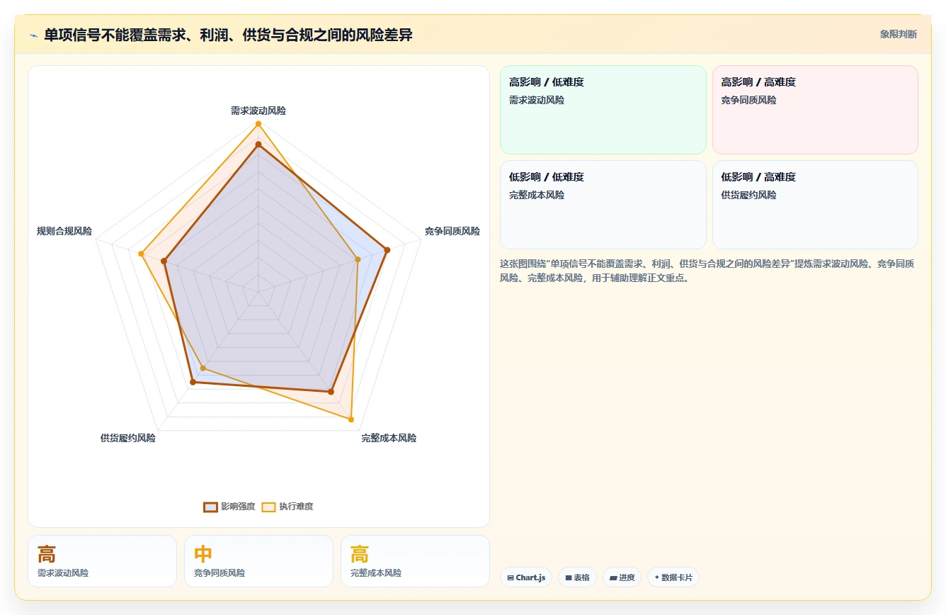The image size is (946, 615).
Task: Click the 影响强度 point on 规则合规风险 axis
Action: tap(164, 261)
